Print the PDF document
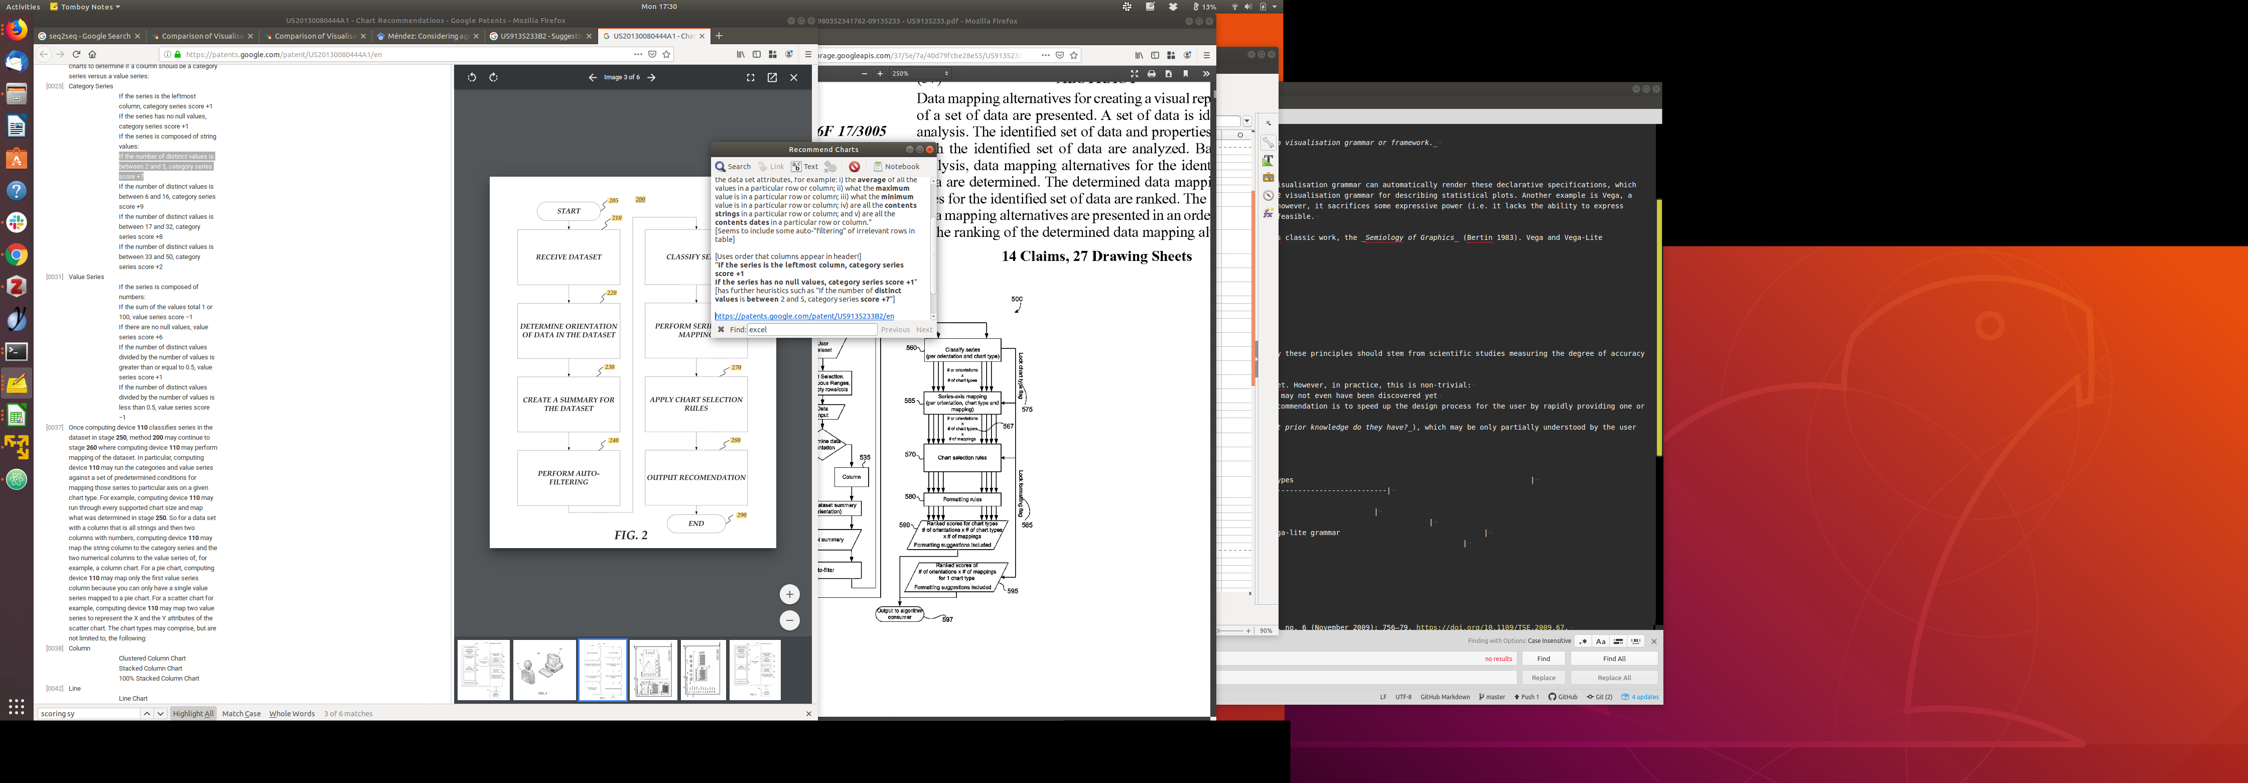 tap(1151, 74)
